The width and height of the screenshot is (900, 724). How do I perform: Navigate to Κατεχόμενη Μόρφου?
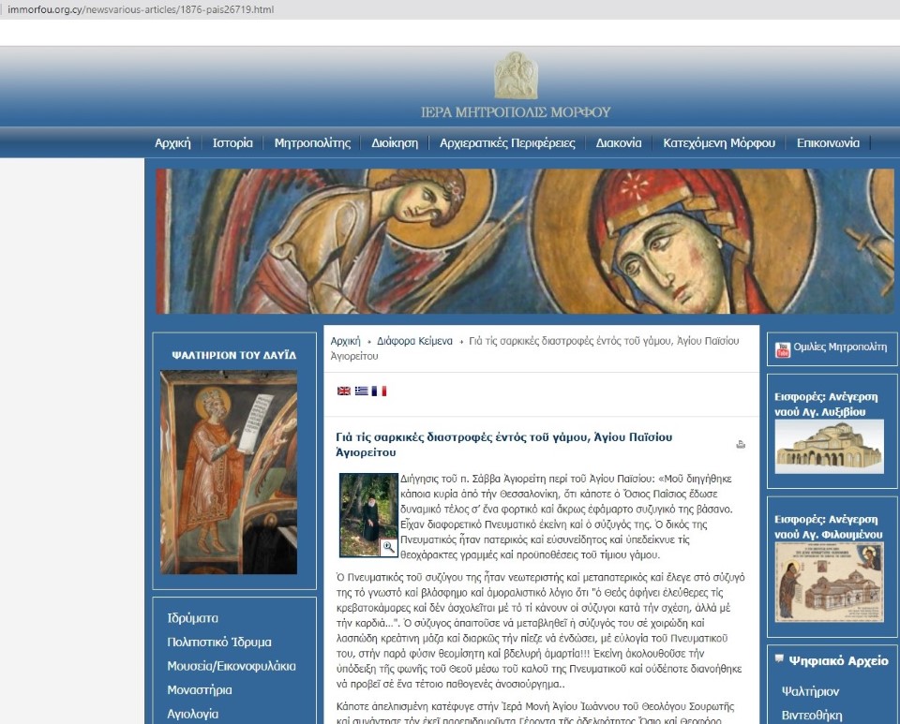(719, 142)
